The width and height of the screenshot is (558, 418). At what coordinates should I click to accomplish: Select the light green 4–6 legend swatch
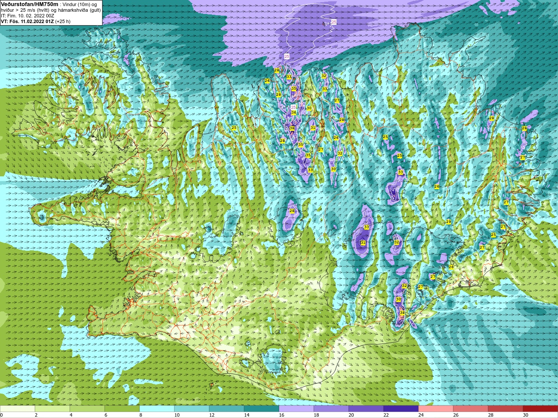[87, 409]
